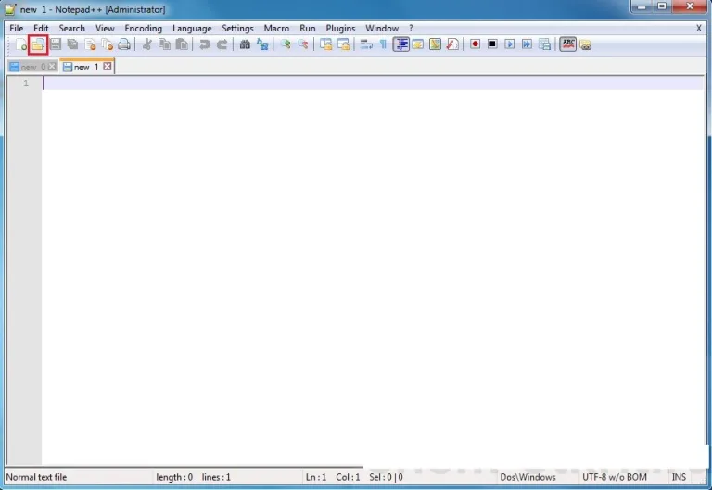Click 'Normal text file' in status bar
This screenshot has width=712, height=490.
coord(36,477)
